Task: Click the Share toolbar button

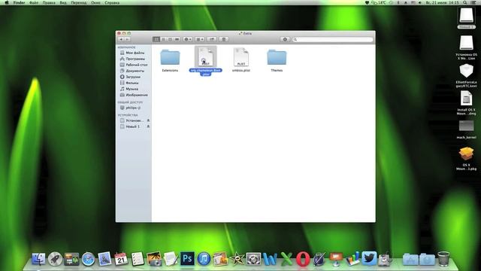Action: tap(212, 39)
